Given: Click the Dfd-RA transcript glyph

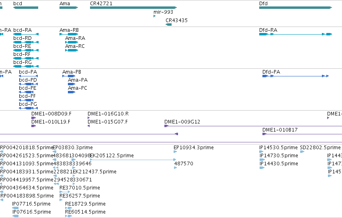Looking at the screenshot, I should tap(295, 34).
